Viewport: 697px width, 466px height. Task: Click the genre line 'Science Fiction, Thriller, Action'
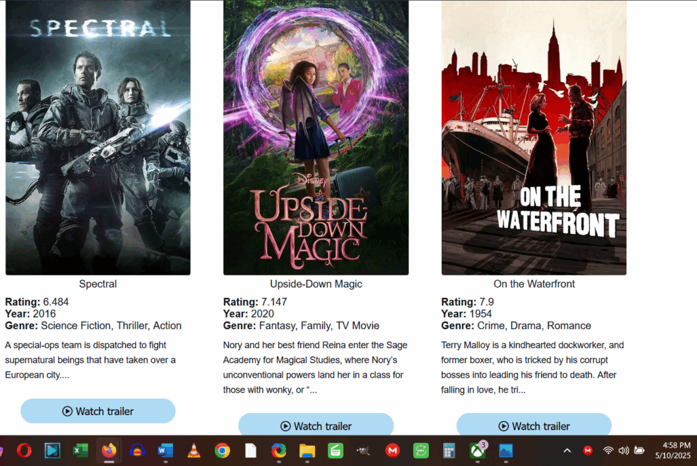point(111,326)
